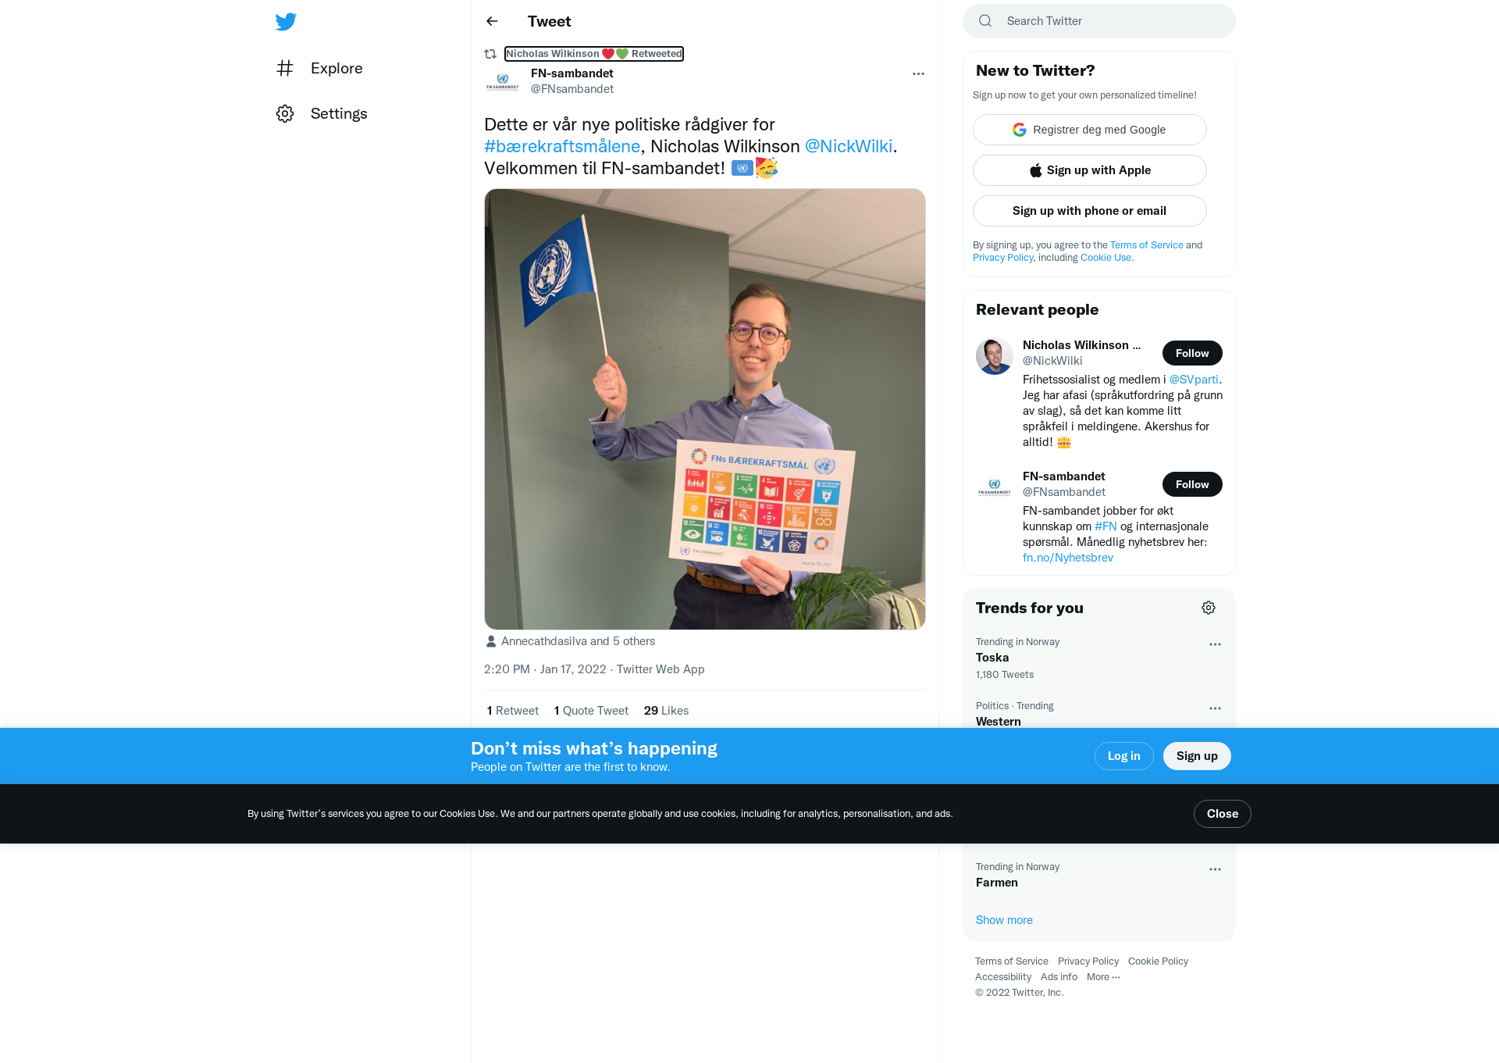
Task: Open the tweet's more options menu
Action: 918,73
